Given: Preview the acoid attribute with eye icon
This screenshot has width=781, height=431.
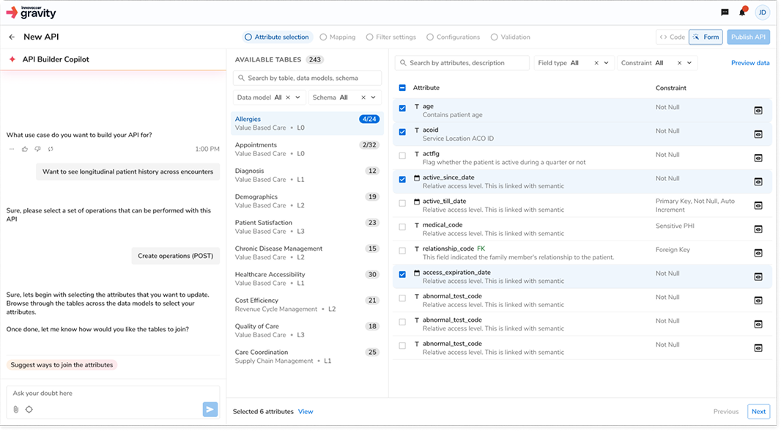Looking at the screenshot, I should coord(758,135).
